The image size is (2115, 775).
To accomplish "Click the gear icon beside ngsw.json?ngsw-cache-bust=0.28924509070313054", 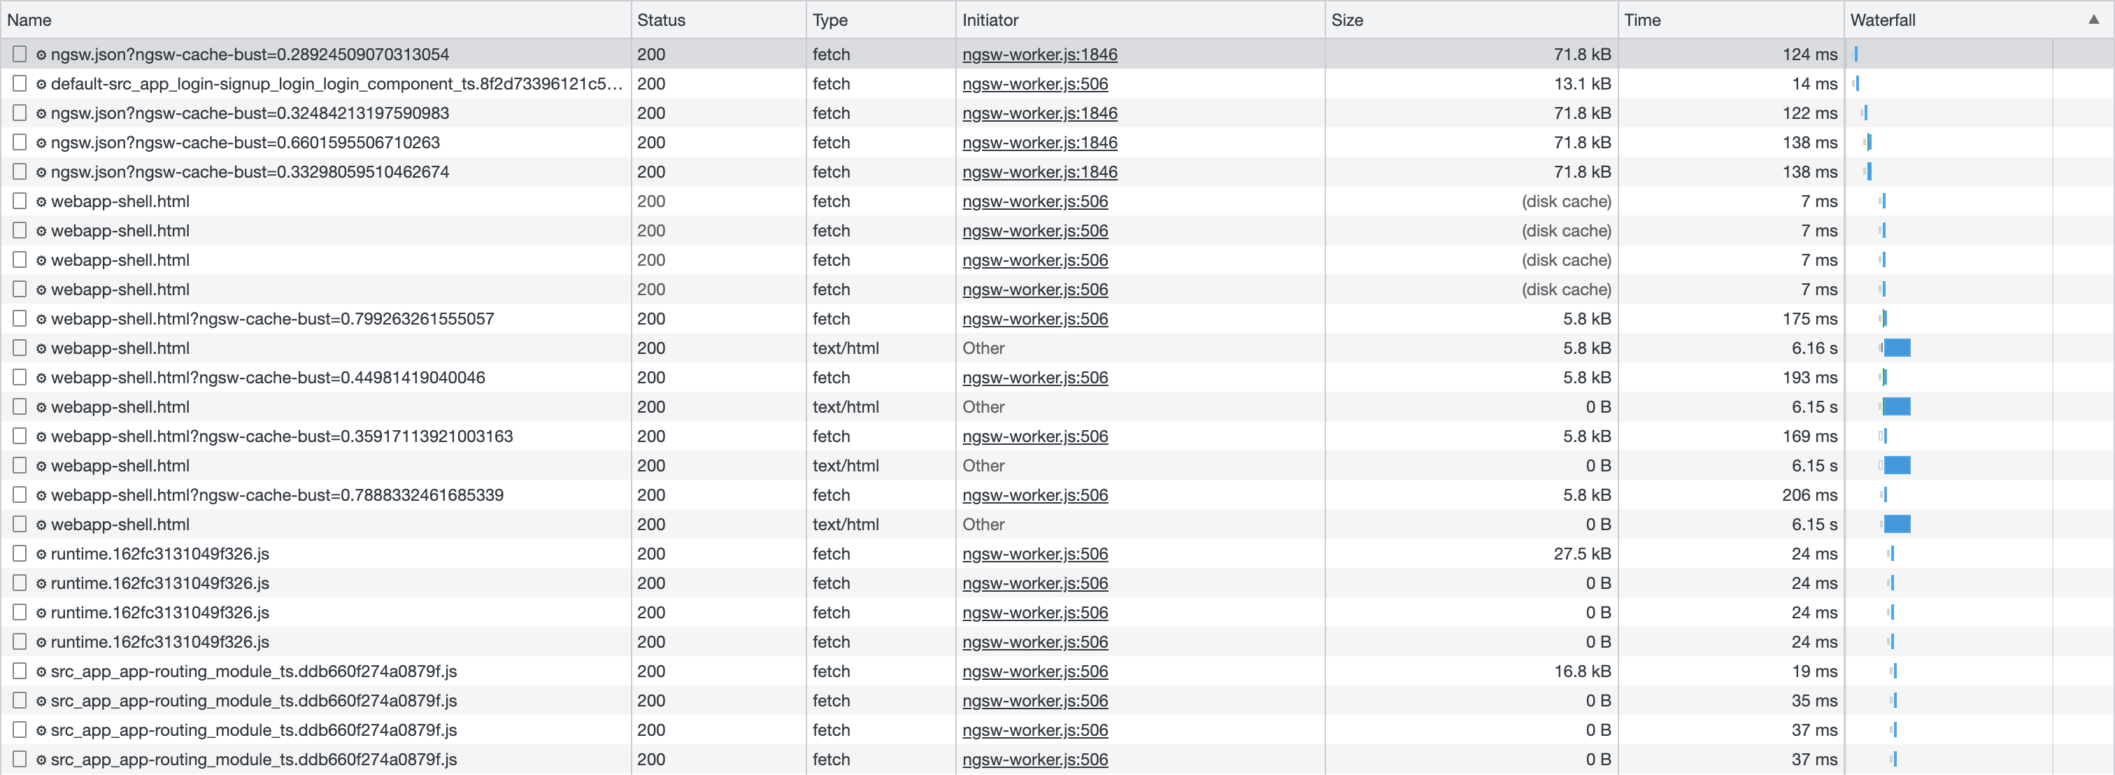I will (41, 54).
